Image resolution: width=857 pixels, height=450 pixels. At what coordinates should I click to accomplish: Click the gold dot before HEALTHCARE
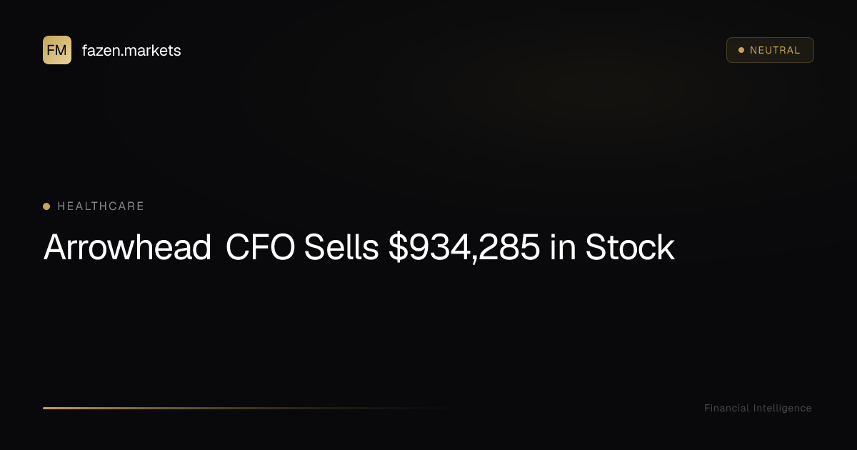tap(46, 206)
